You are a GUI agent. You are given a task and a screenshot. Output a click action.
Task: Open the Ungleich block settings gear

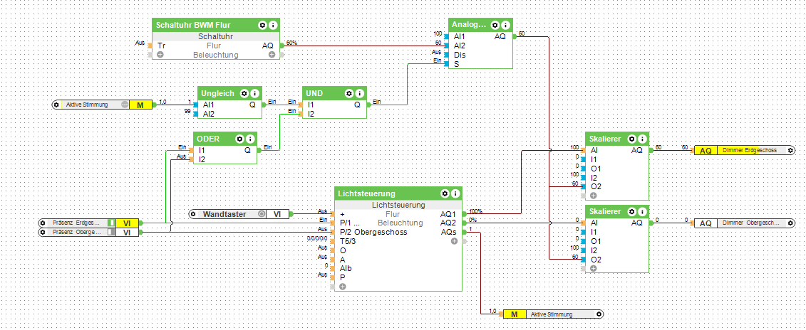(244, 93)
